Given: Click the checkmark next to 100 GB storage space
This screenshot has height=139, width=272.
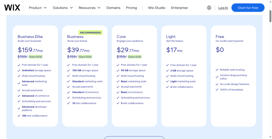Looking at the screenshot, I should [68, 70].
